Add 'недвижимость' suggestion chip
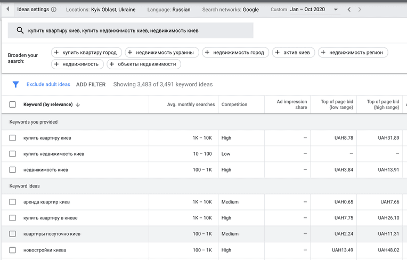 [77, 64]
